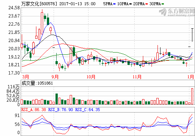
Task: Click the 1月 date axis label
Action: tap(190, 77)
